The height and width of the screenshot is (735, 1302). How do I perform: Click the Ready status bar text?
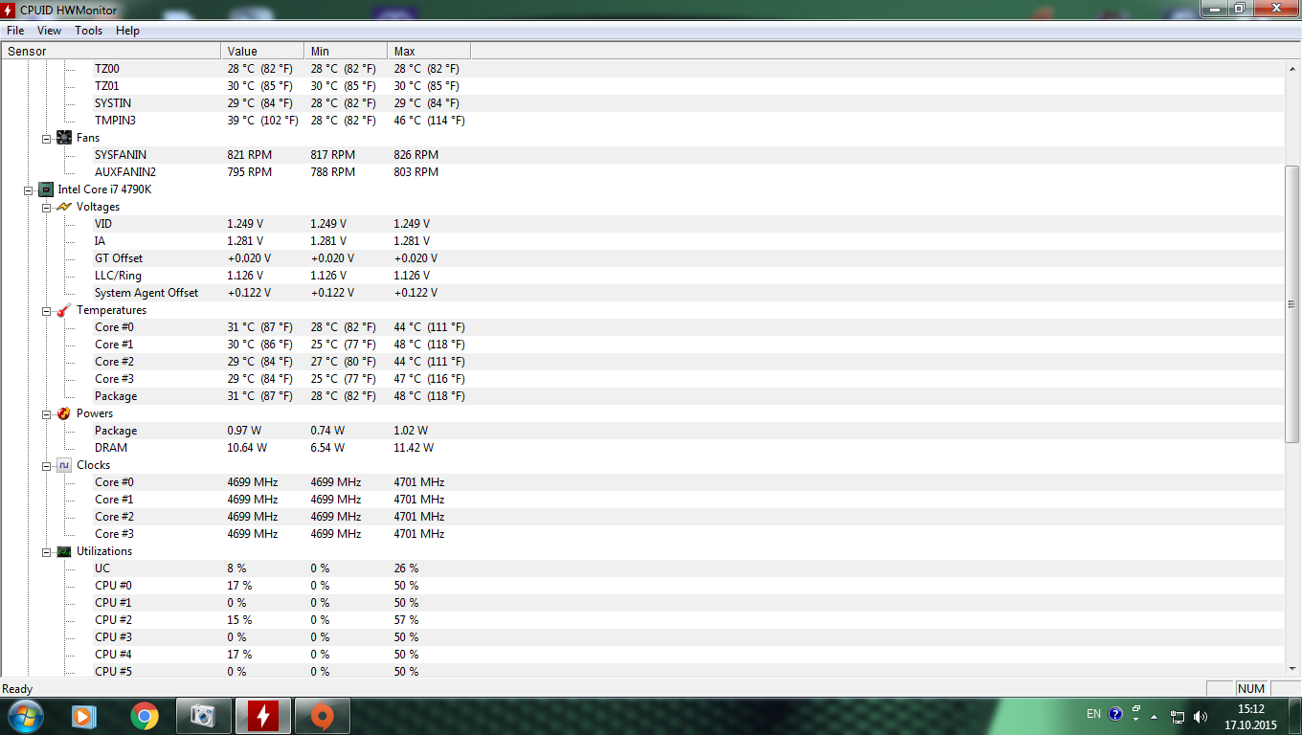coord(17,689)
